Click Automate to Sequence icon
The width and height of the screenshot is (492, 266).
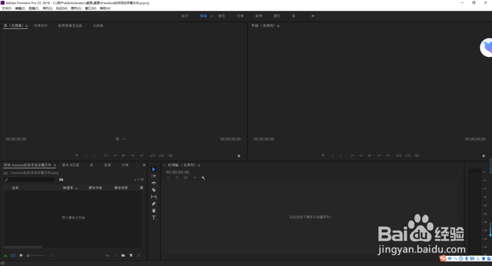click(x=108, y=256)
